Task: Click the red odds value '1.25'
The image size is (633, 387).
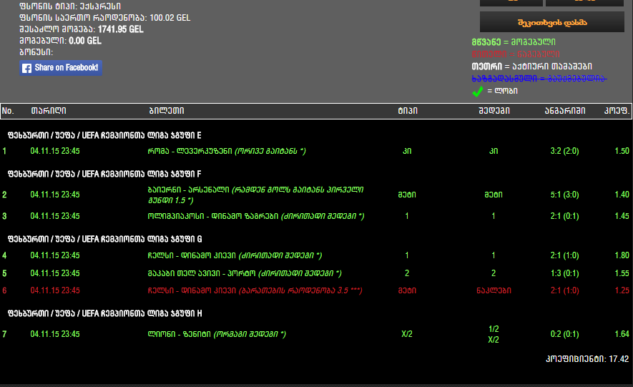Action: [622, 290]
